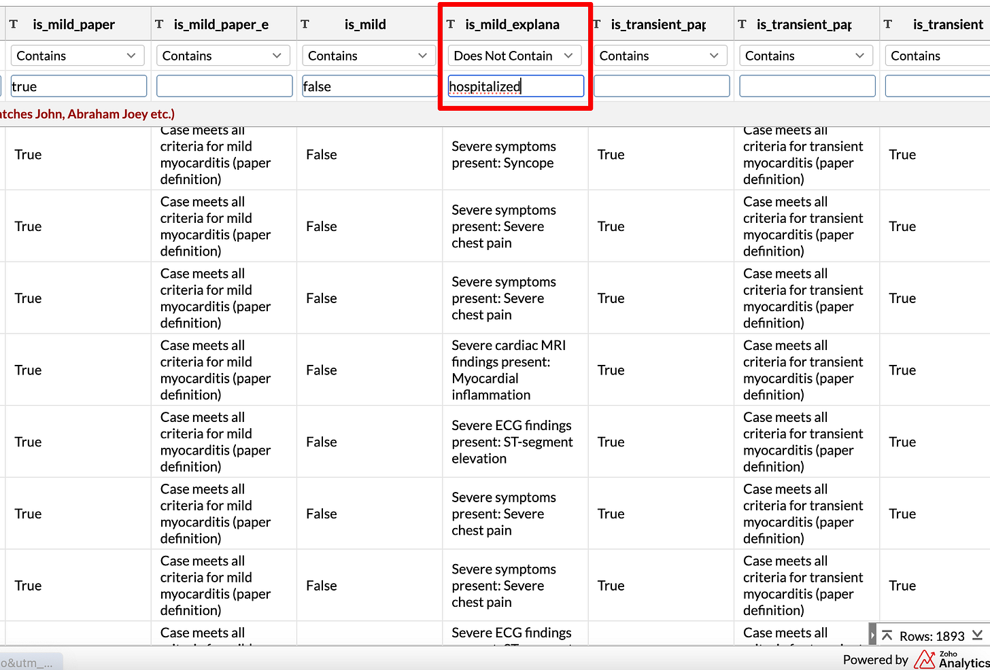
Task: Select 'Severe symptoms present: Syncope' cell
Action: [x=515, y=154]
